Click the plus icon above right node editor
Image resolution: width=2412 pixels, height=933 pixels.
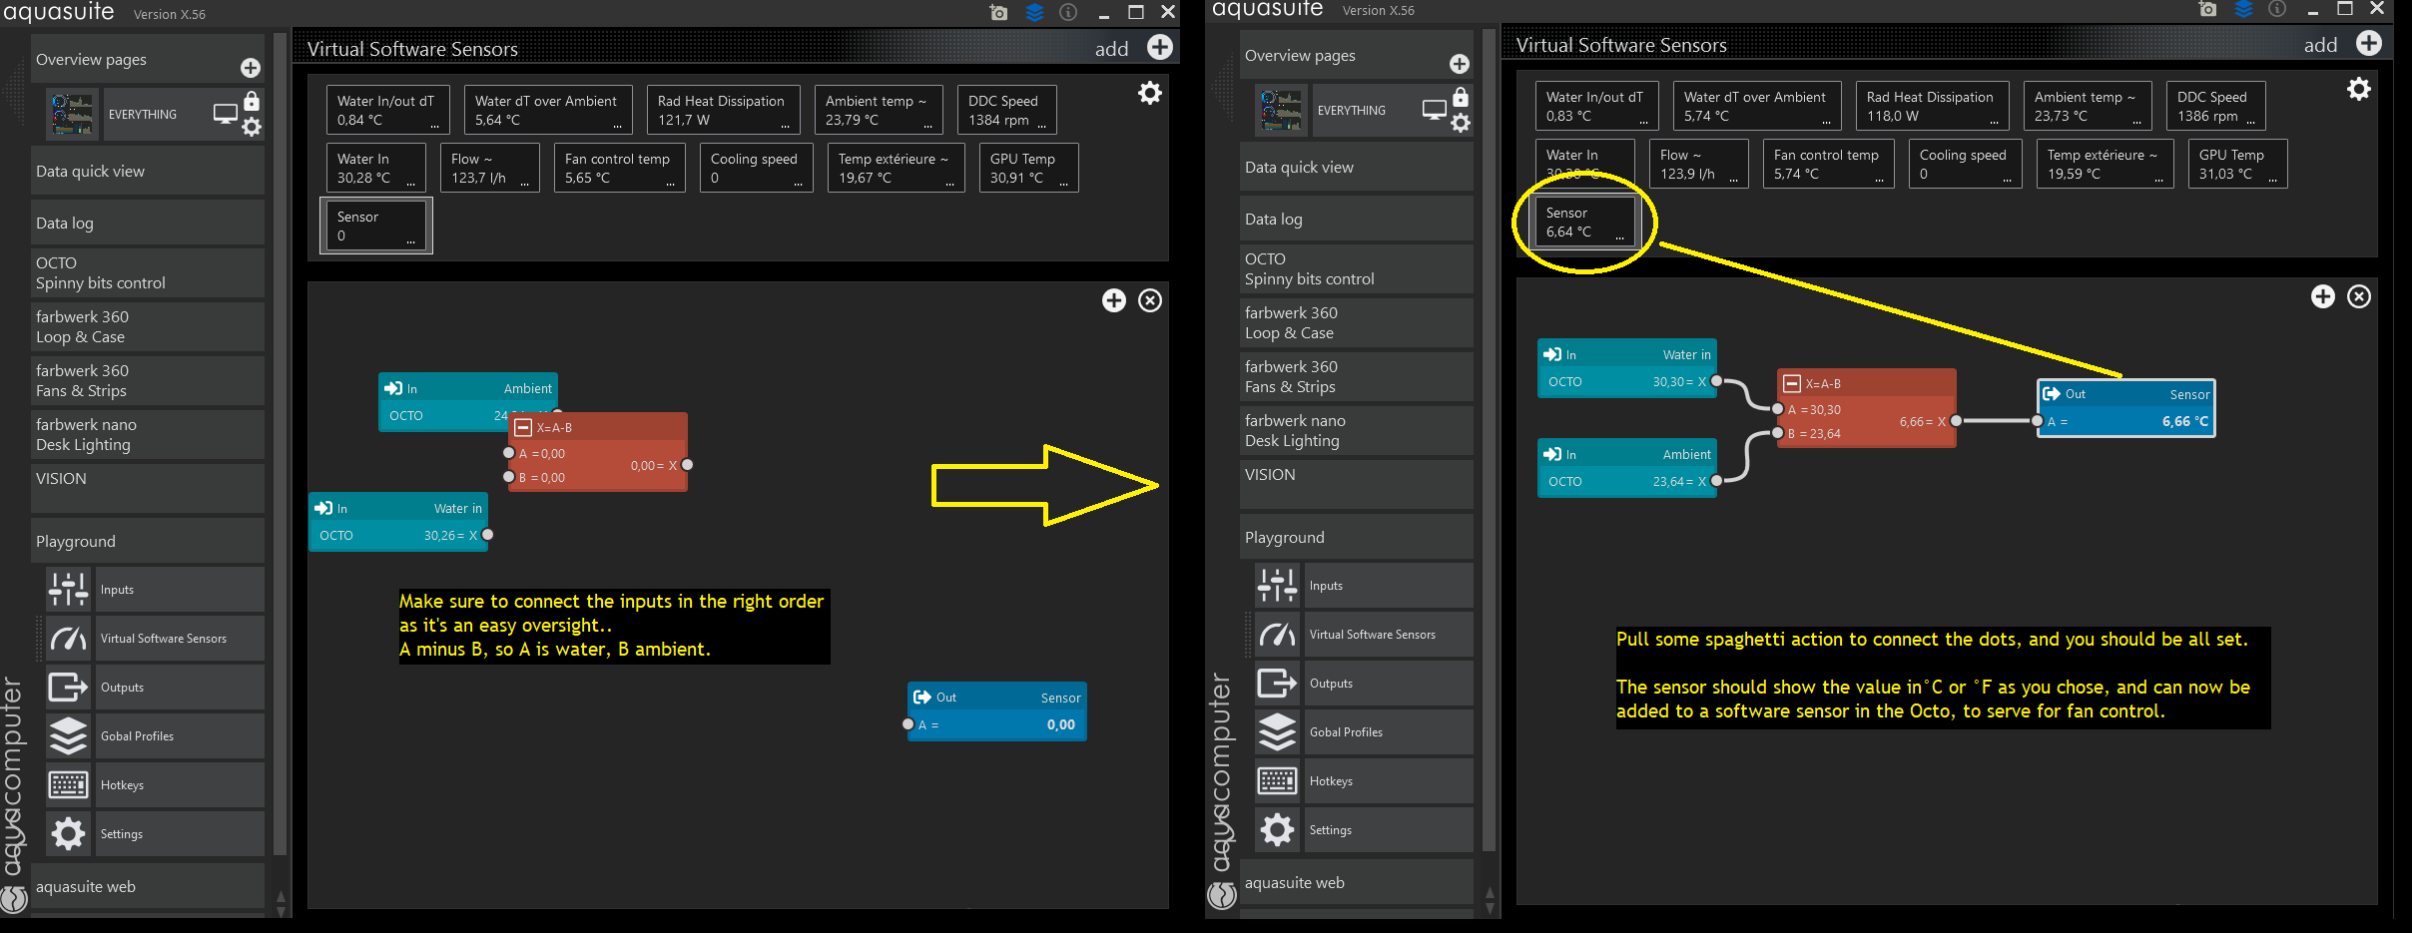pos(2323,296)
